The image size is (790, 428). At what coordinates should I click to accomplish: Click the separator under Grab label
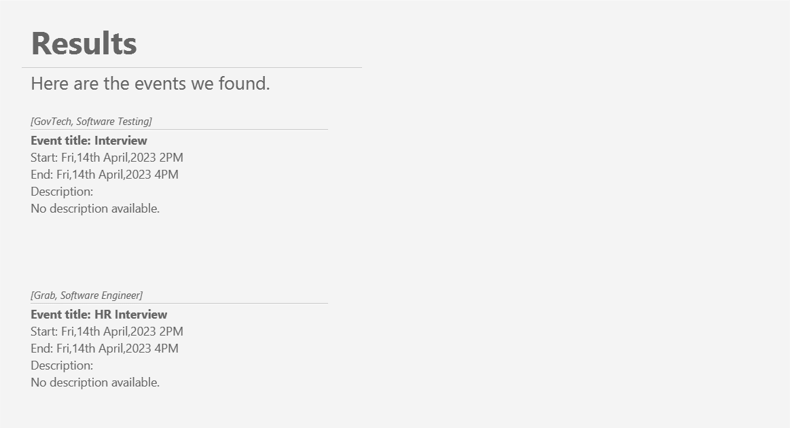click(179, 304)
